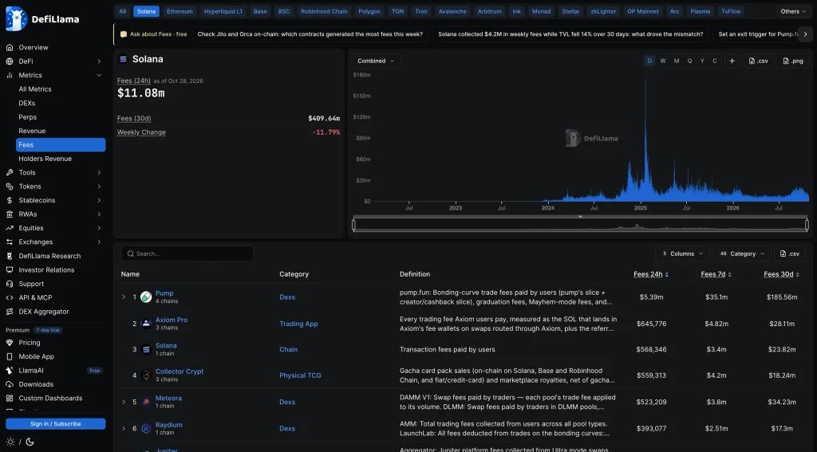Expand the Meteora row
The height and width of the screenshot is (452, 817).
pos(124,402)
